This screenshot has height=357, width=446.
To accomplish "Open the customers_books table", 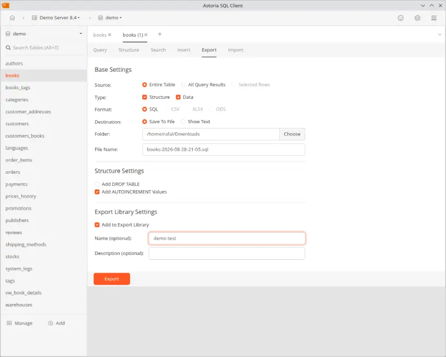I will point(44,136).
